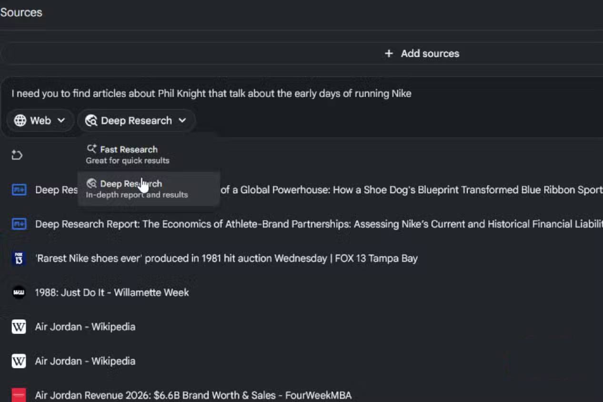
Task: Expand the Web source type dropdown
Action: click(40, 121)
